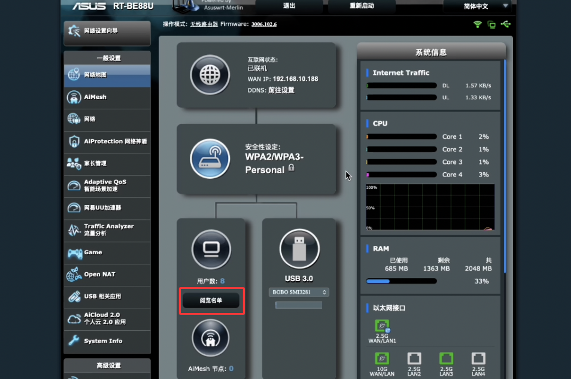
Task: Click the DDNS 前往设置 link
Action: tap(281, 90)
